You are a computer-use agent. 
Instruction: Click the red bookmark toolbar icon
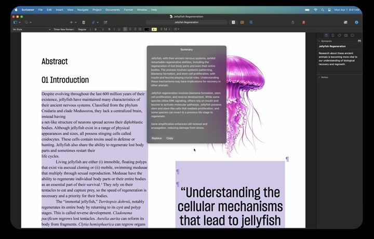tap(303, 22)
